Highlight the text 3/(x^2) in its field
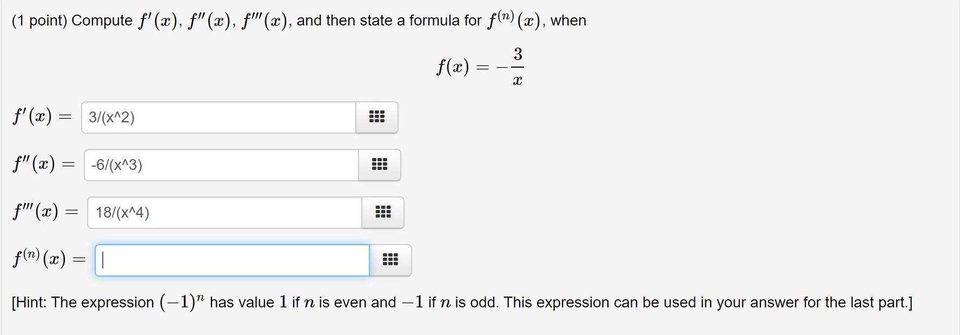 point(112,117)
